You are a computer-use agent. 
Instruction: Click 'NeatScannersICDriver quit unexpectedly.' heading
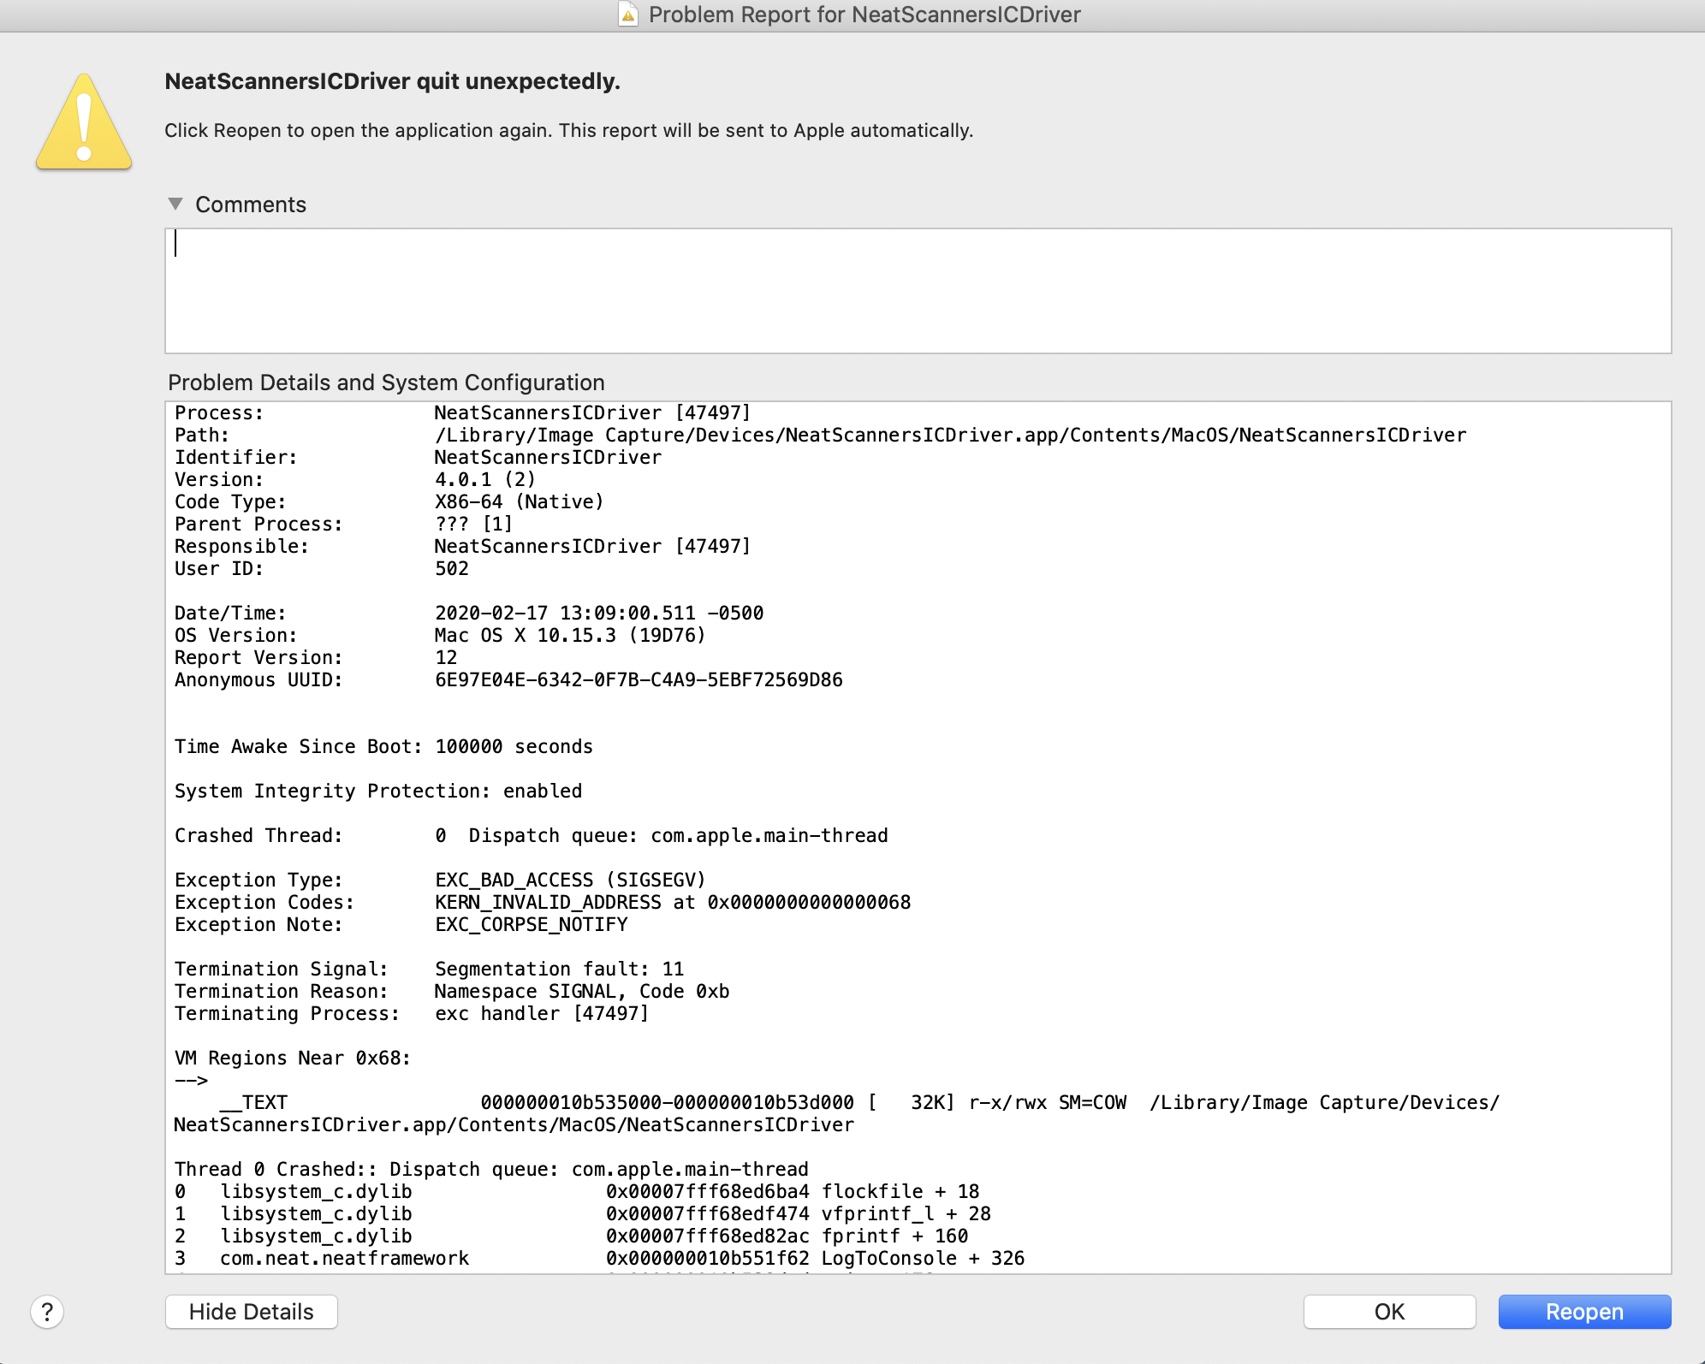point(392,81)
